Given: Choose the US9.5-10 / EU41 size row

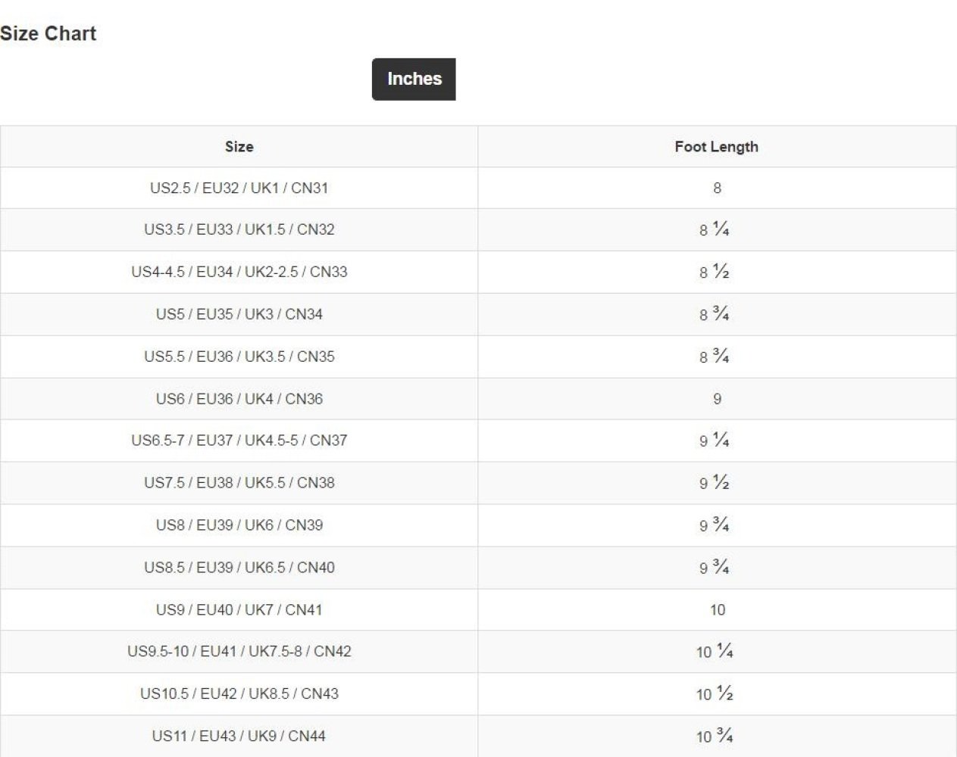Looking at the screenshot, I should click(x=239, y=651).
